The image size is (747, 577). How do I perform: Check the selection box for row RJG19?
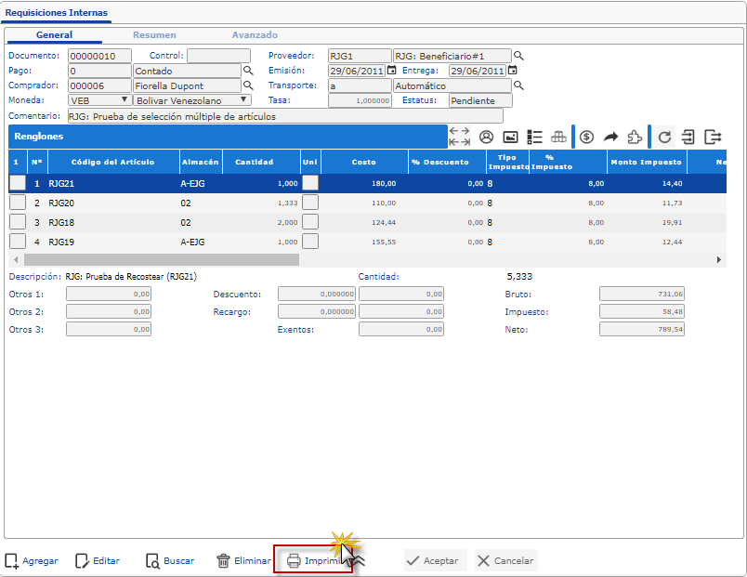click(18, 242)
